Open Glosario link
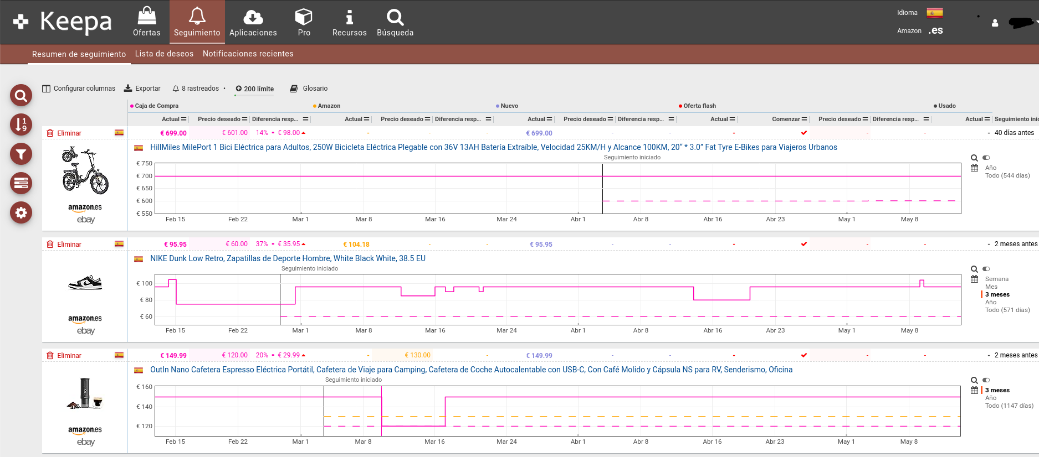This screenshot has height=457, width=1039. click(309, 89)
